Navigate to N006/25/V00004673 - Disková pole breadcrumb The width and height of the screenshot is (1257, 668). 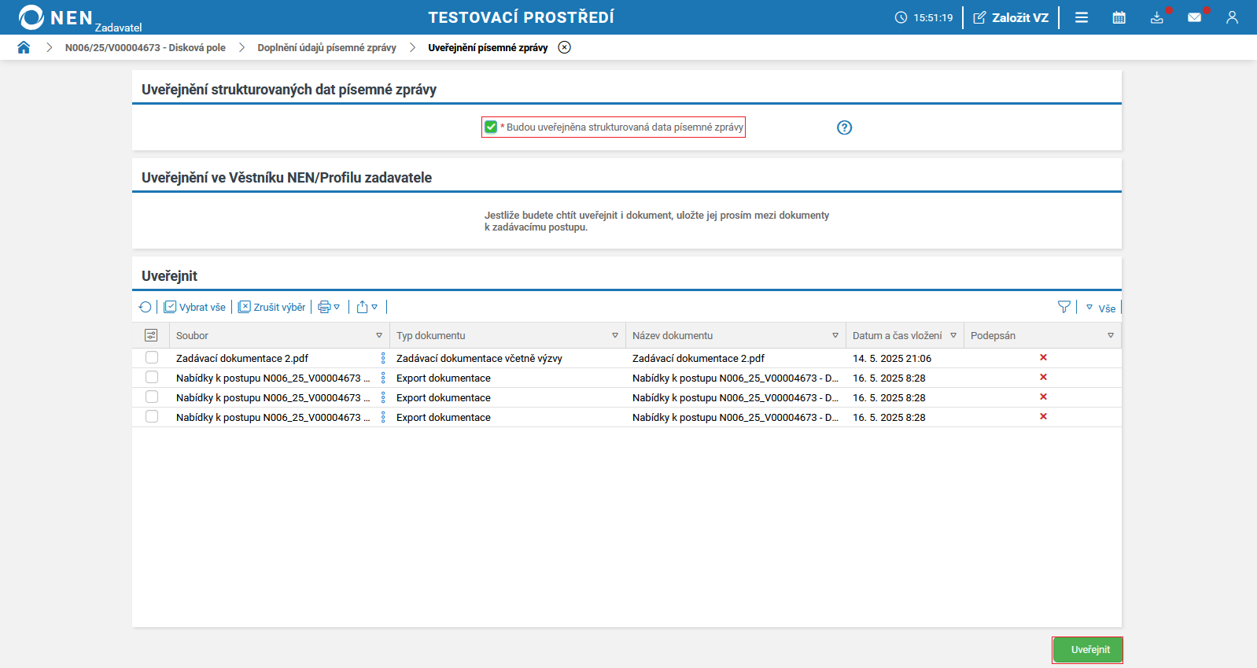(145, 47)
